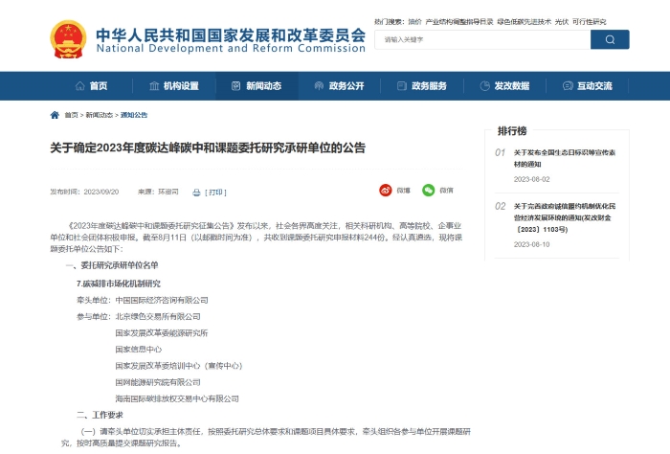Click hot search term 油价
Image resolution: width=670 pixels, height=454 pixels.
point(414,22)
